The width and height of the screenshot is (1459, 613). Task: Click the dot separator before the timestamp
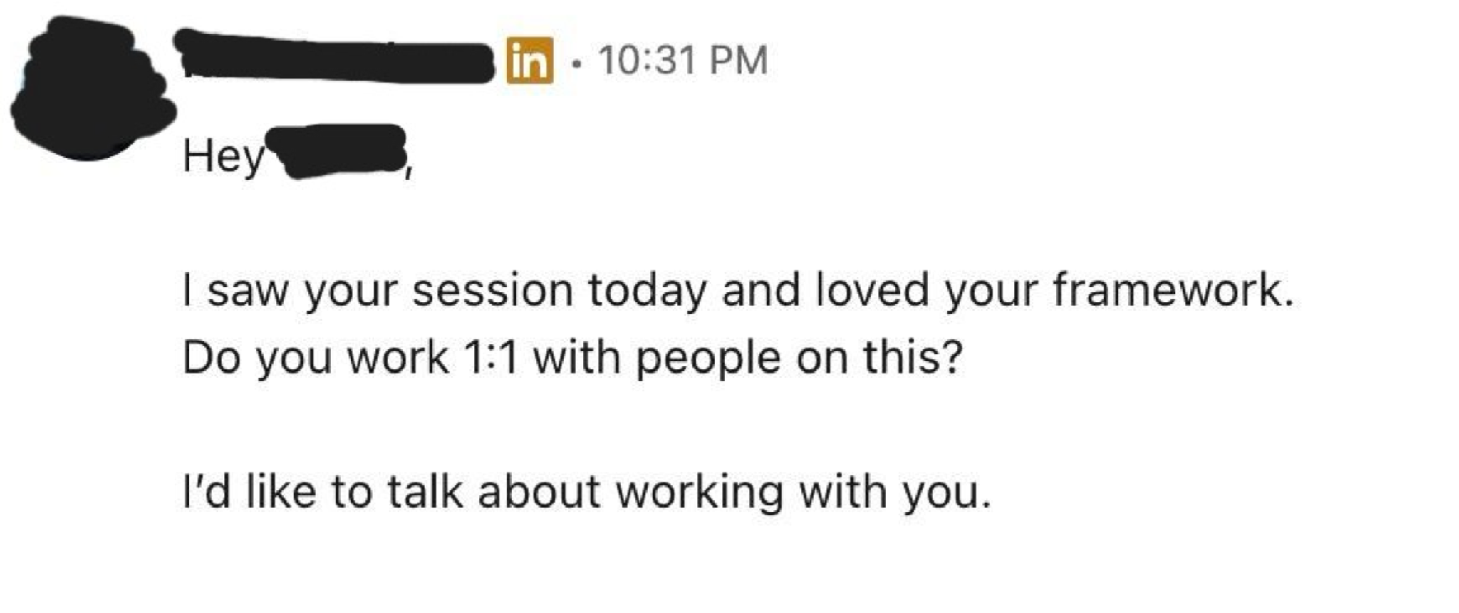[x=577, y=61]
